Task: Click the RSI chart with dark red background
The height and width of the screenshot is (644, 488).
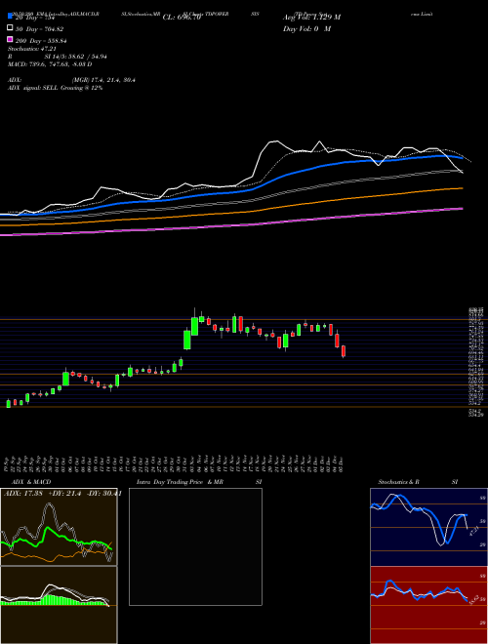Action: 428,605
